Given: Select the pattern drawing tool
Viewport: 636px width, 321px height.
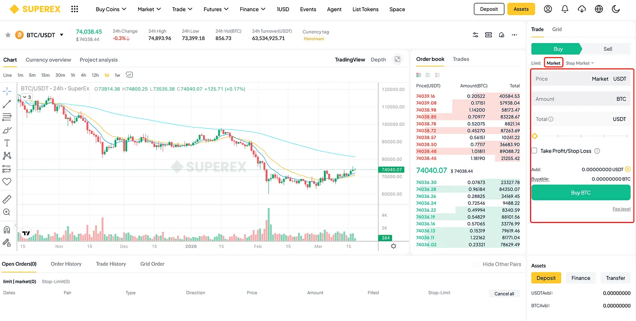Looking at the screenshot, I should (x=7, y=156).
